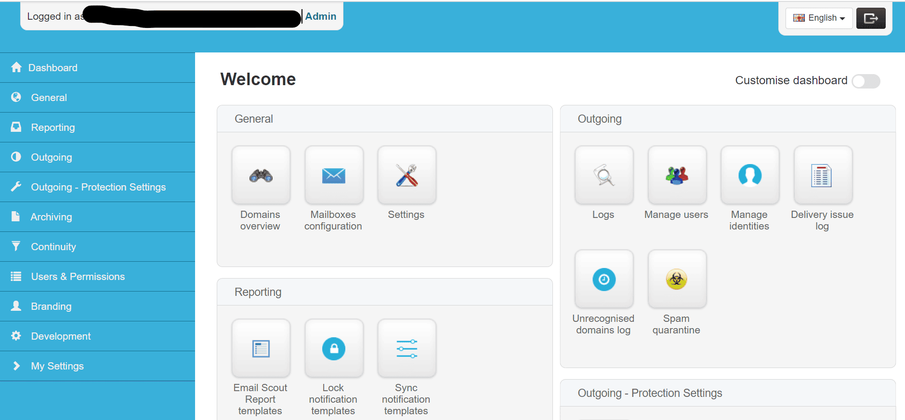Screen dimensions: 905x420
Task: Open the English language dropdown
Action: pyautogui.click(x=819, y=18)
